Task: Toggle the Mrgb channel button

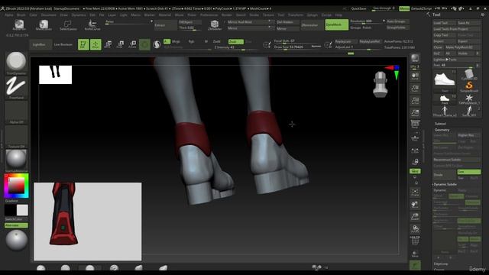Action: pyautogui.click(x=176, y=41)
